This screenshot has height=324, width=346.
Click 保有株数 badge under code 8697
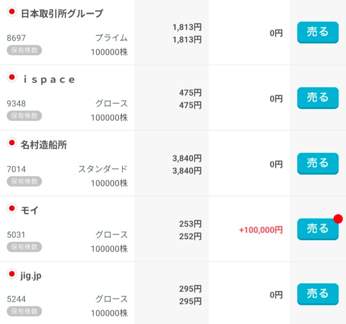24,50
